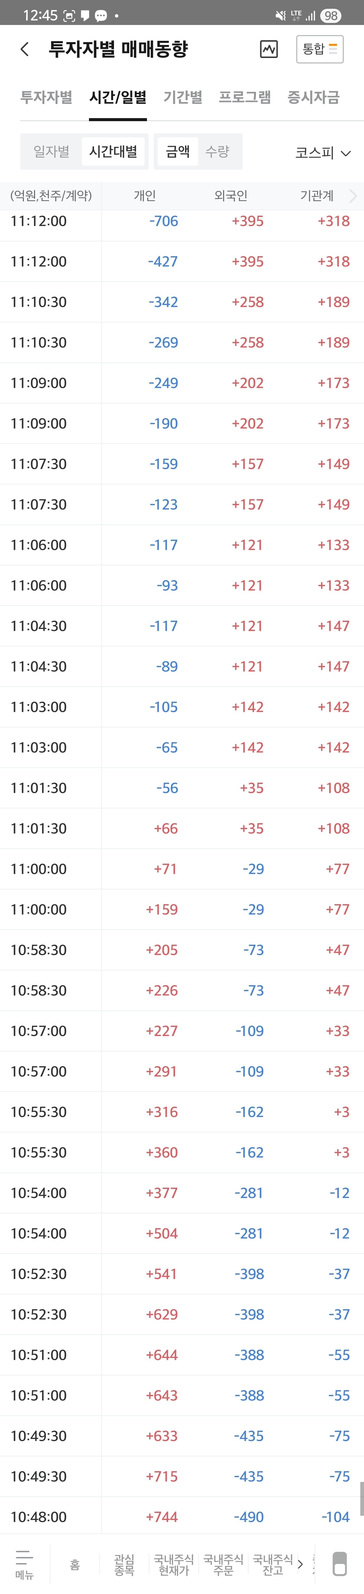Click the vertical scrollbar handle at right
Viewport: 364px width, 1594px height.
[362, 1499]
